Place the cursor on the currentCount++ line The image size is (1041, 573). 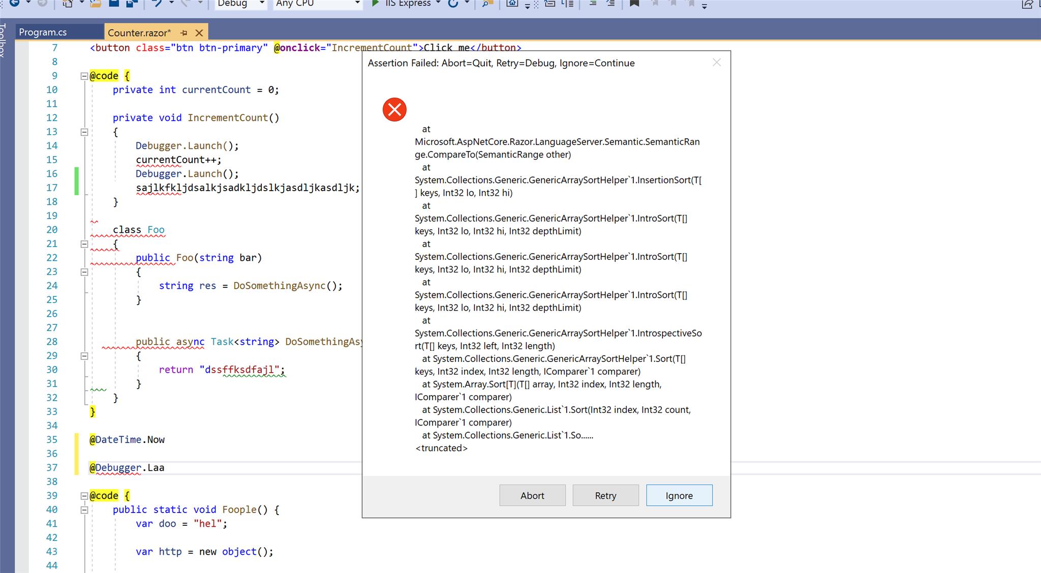[178, 160]
